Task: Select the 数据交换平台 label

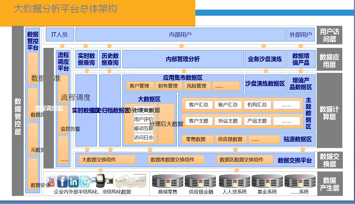Action: (295, 160)
